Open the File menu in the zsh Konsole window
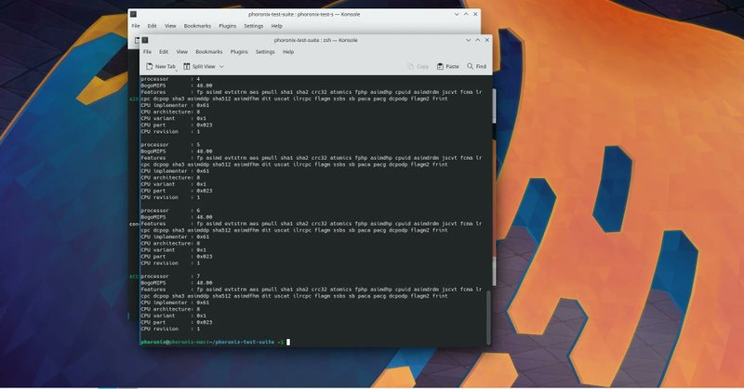This screenshot has width=744, height=389. tap(148, 52)
